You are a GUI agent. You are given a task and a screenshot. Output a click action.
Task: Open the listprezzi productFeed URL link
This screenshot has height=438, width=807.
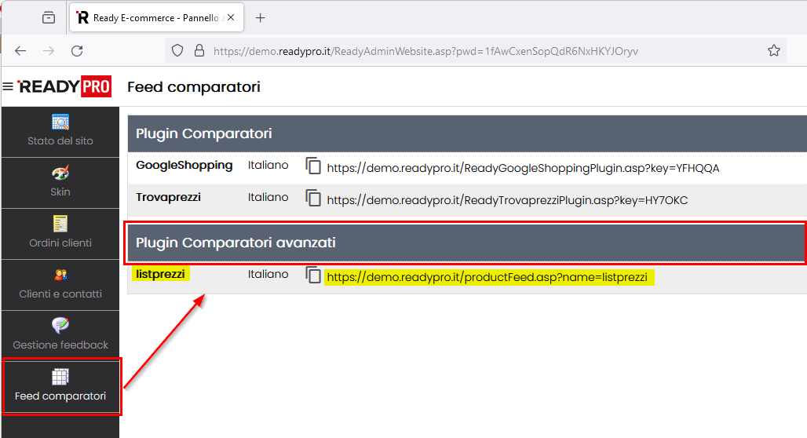(487, 277)
